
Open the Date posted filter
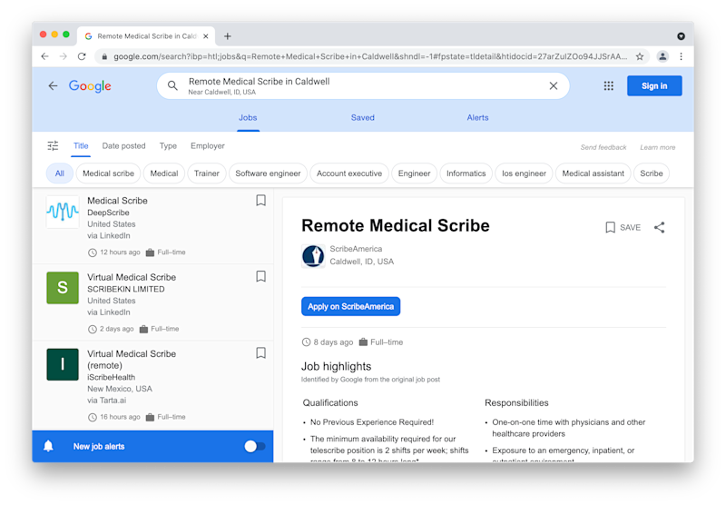[x=123, y=146]
